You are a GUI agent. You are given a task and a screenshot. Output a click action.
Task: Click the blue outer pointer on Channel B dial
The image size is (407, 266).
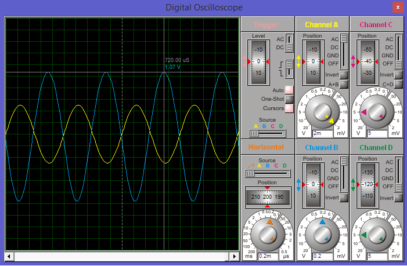pos(322,222)
